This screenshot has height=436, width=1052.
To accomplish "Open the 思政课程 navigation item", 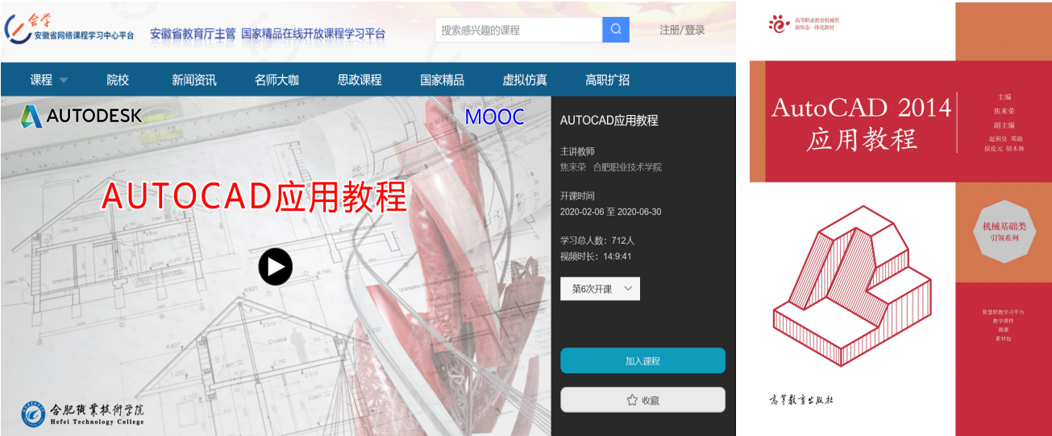I will 360,80.
